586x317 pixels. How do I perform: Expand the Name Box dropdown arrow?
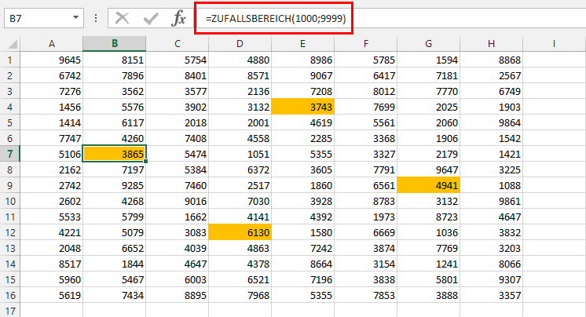coord(75,17)
